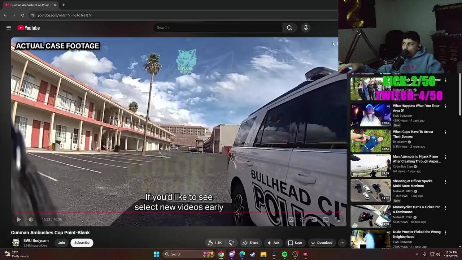Viewport: 462px width, 260px height.
Task: Open 'Nude Prowler Picked the Wrong Neighborhood' title
Action: click(x=417, y=234)
